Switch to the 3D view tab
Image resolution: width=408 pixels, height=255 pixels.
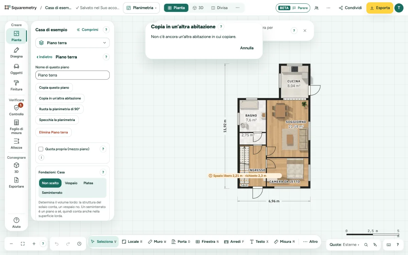pyautogui.click(x=198, y=8)
